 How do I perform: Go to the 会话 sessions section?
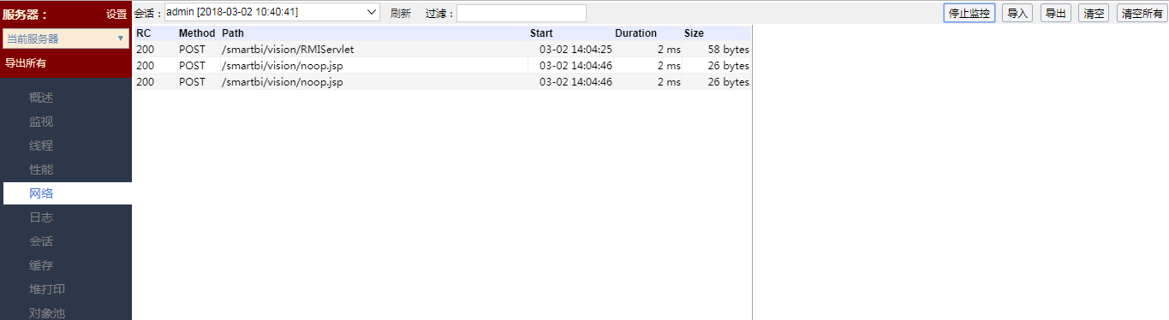click(x=41, y=241)
